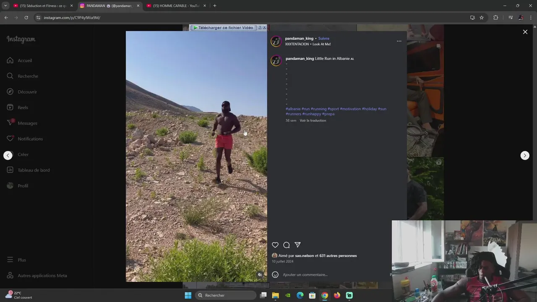Viewport: 537px width, 302px height.
Task: Open #runhappy hashtag
Action: pyautogui.click(x=311, y=114)
